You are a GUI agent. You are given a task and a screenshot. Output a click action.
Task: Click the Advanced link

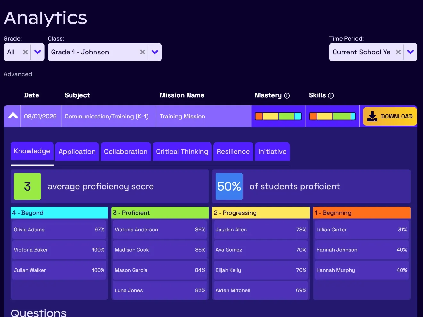[18, 74]
